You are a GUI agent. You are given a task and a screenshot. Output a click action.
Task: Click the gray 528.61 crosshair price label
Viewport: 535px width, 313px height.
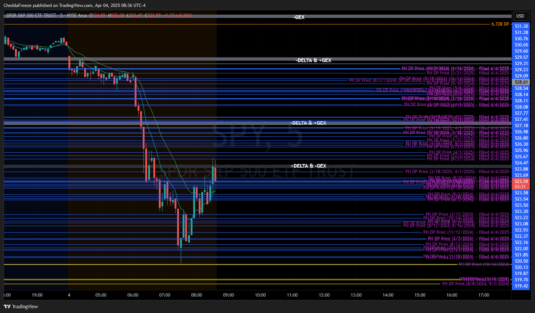pyautogui.click(x=521, y=82)
